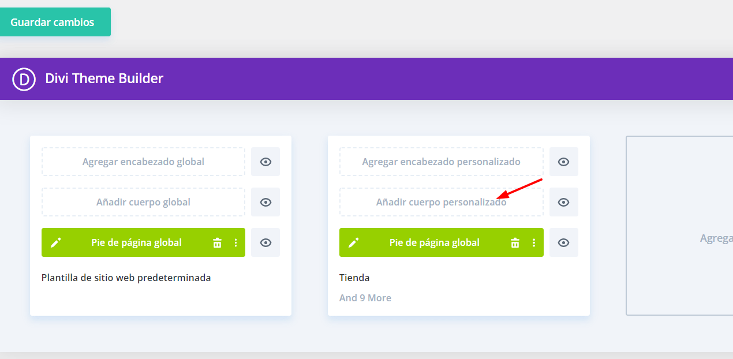Toggle custom header visibility eye in Tienda

(563, 162)
